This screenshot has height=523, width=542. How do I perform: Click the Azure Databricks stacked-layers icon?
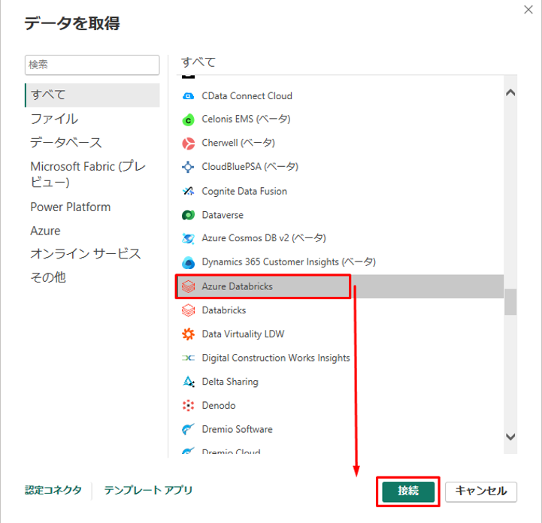(x=188, y=286)
